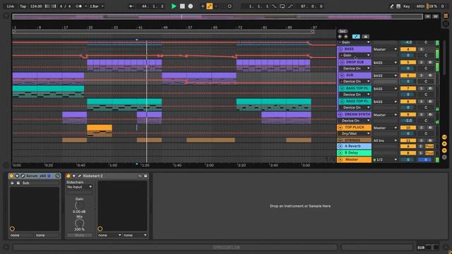Click the MIDI Arrangement Overdub plus icon
This screenshot has height=254, width=452.
203,6
